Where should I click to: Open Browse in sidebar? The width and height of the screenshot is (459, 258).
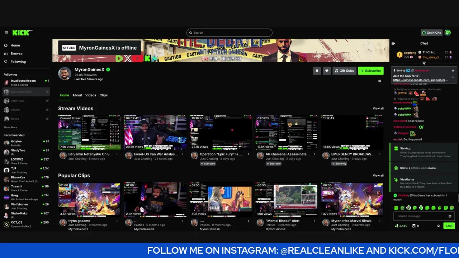click(16, 53)
